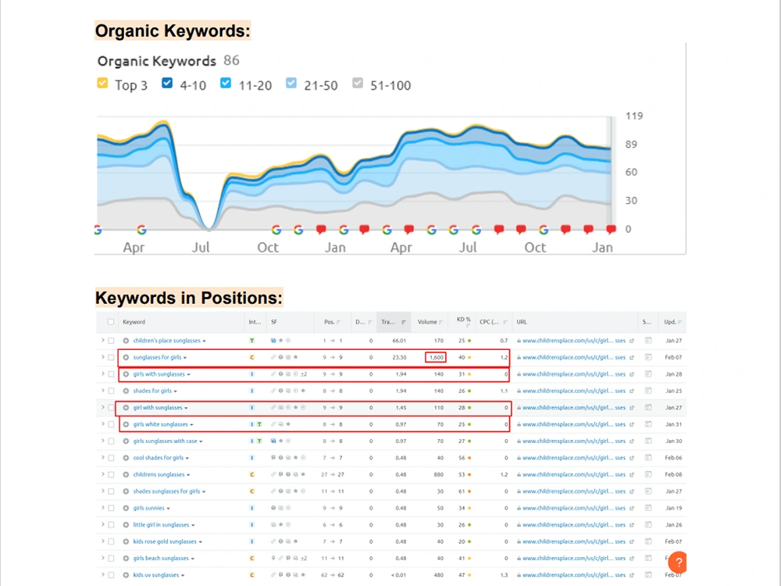Screen dimensions: 781x586
Task: Open external link icon for girls sunnies URL
Action: tap(632, 509)
